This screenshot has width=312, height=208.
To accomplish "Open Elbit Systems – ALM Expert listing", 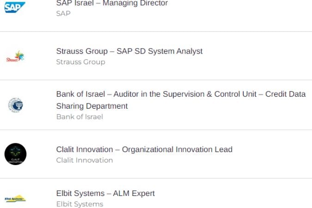I will click(x=105, y=193).
